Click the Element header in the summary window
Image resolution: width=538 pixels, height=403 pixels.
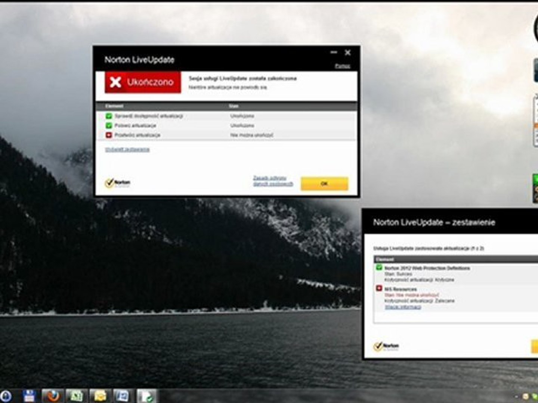click(x=385, y=259)
